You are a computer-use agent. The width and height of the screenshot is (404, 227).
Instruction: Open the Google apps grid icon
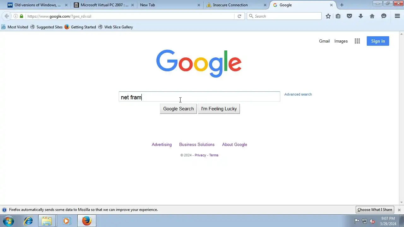tap(357, 41)
